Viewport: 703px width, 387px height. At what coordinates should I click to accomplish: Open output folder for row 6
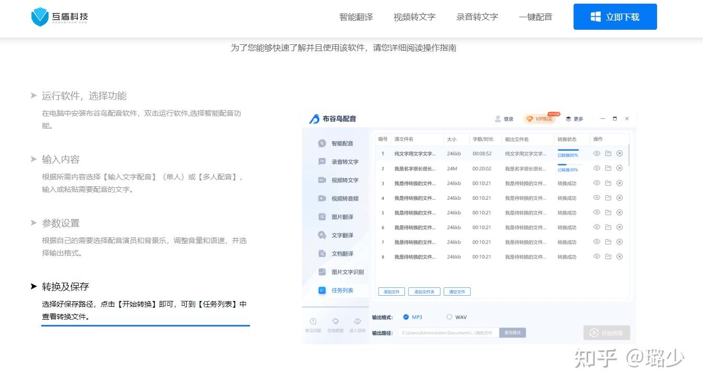(608, 227)
